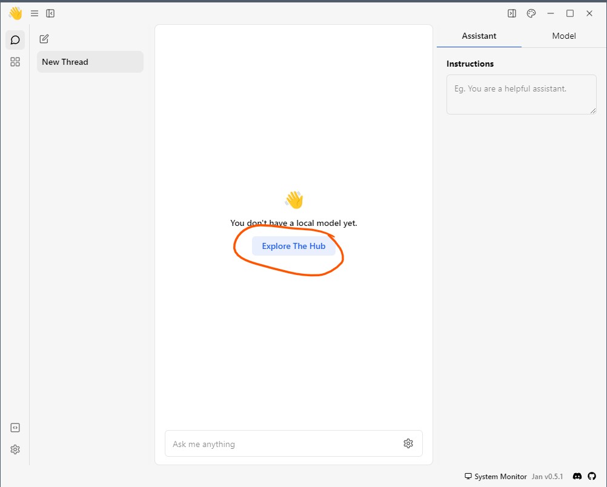Click the Explore The Hub button
Screen dimensions: 607x487
293,246
